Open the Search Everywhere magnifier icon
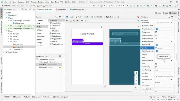Viewport: 180px width, 101px height. [175, 6]
